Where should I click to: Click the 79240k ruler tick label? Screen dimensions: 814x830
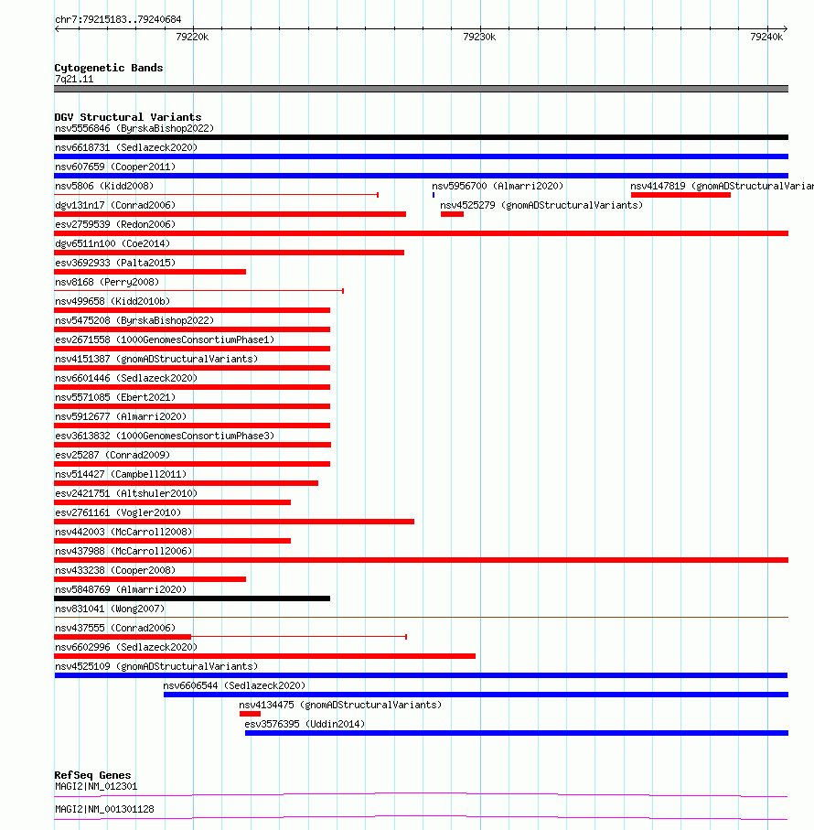(x=766, y=37)
